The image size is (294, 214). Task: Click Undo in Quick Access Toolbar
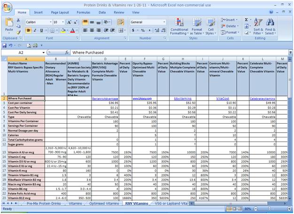pyautogui.click(x=11, y=46)
